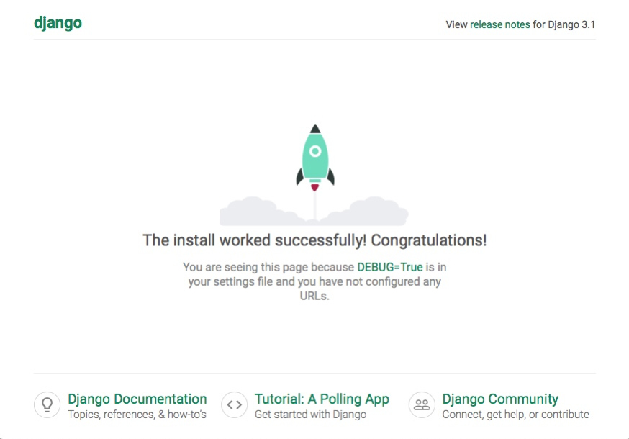Image resolution: width=629 pixels, height=439 pixels.
Task: Click the 'for Django 3.1' text
Action: tap(564, 24)
